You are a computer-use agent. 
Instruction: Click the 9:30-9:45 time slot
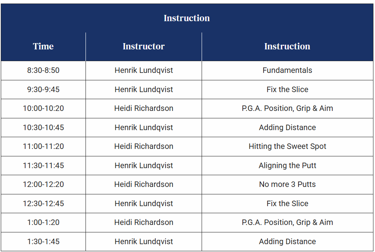[x=43, y=89]
